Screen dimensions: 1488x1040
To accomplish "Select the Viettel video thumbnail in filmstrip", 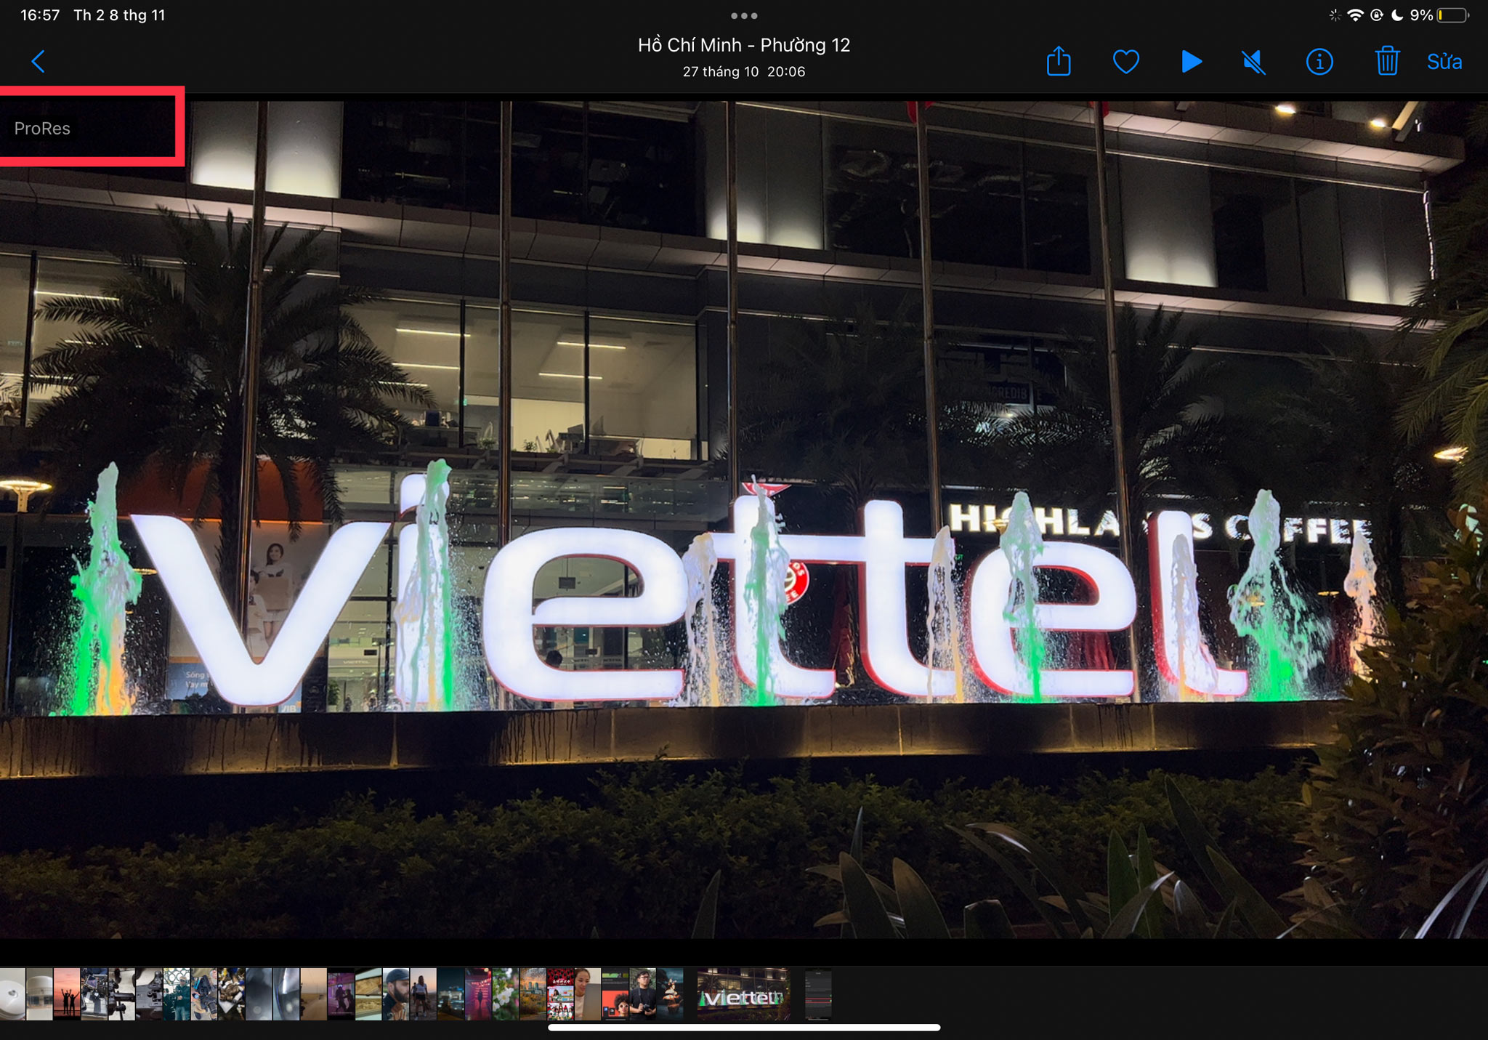I will (x=743, y=993).
